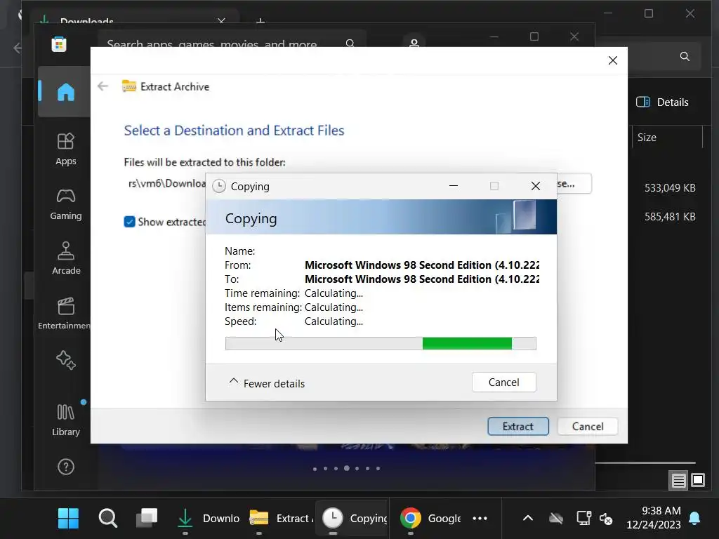719x539 pixels.
Task: Open taskbar Search
Action: [x=107, y=518]
